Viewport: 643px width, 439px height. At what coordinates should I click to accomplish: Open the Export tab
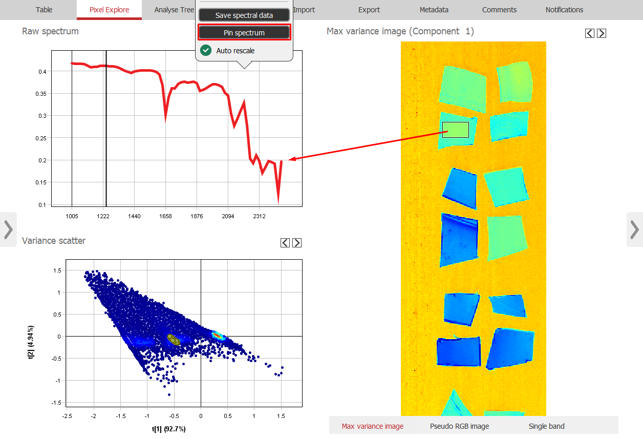pyautogui.click(x=369, y=10)
